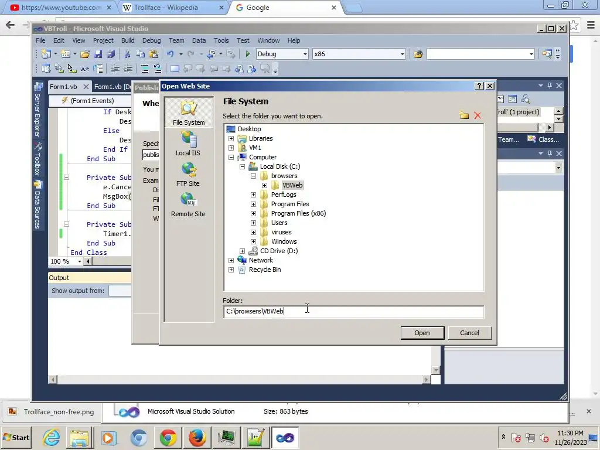Select FTP Site location icon
This screenshot has width=600, height=450.
click(188, 174)
